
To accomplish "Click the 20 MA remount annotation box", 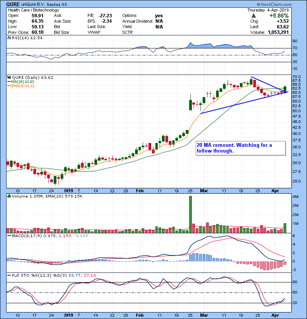I will pos(241,148).
